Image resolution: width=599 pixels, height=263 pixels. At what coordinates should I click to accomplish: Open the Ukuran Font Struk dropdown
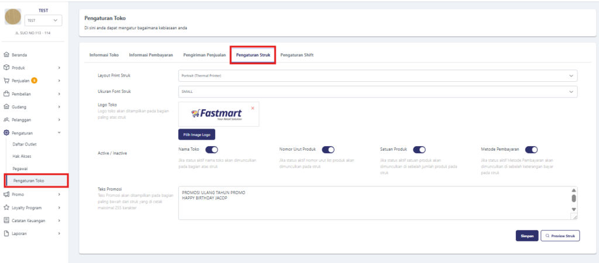(x=377, y=92)
